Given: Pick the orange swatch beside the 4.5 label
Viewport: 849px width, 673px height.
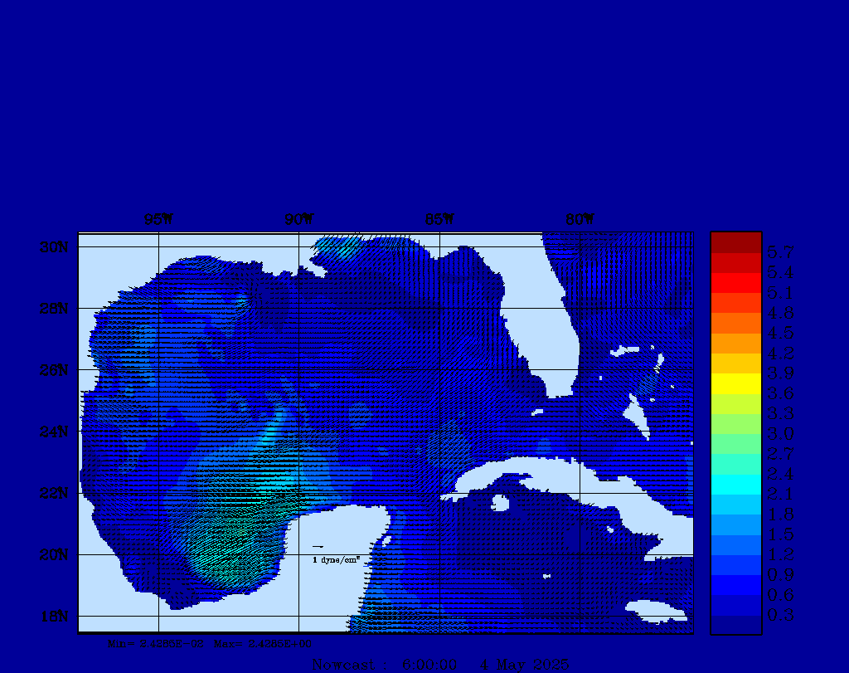Looking at the screenshot, I should tap(735, 323).
